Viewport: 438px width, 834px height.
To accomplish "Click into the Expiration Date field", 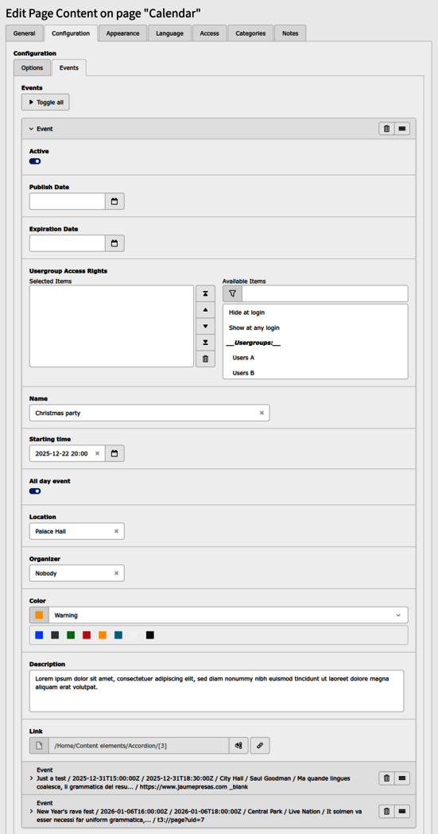I will 67,243.
